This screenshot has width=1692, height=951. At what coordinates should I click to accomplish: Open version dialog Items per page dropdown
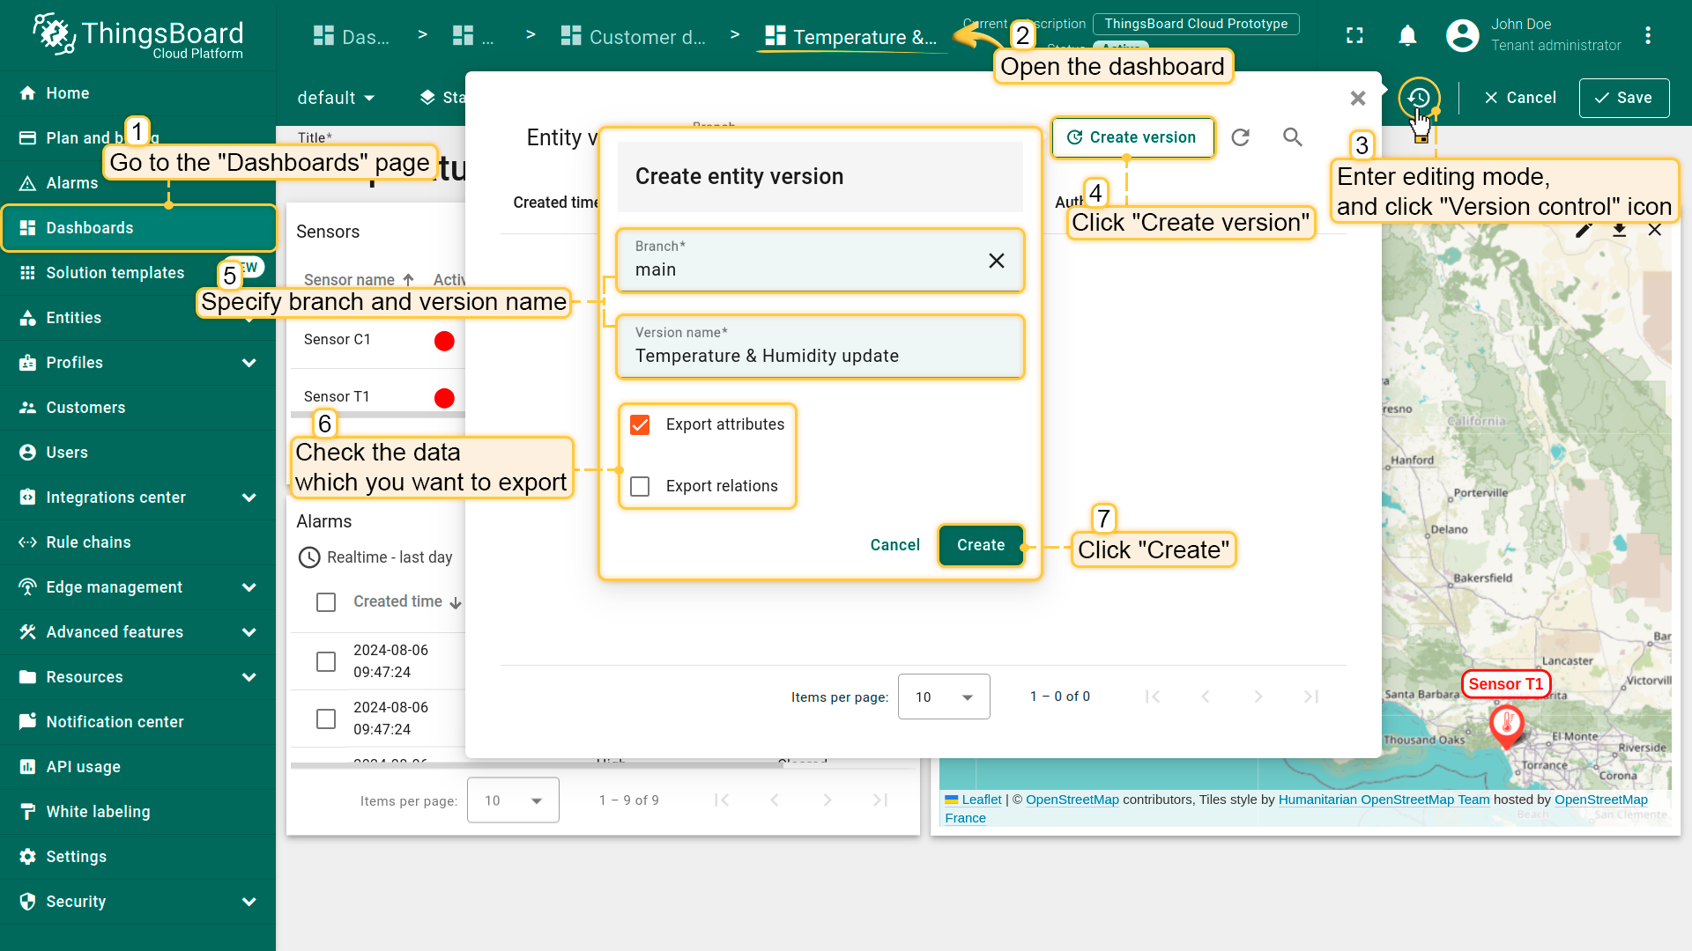[x=943, y=697]
